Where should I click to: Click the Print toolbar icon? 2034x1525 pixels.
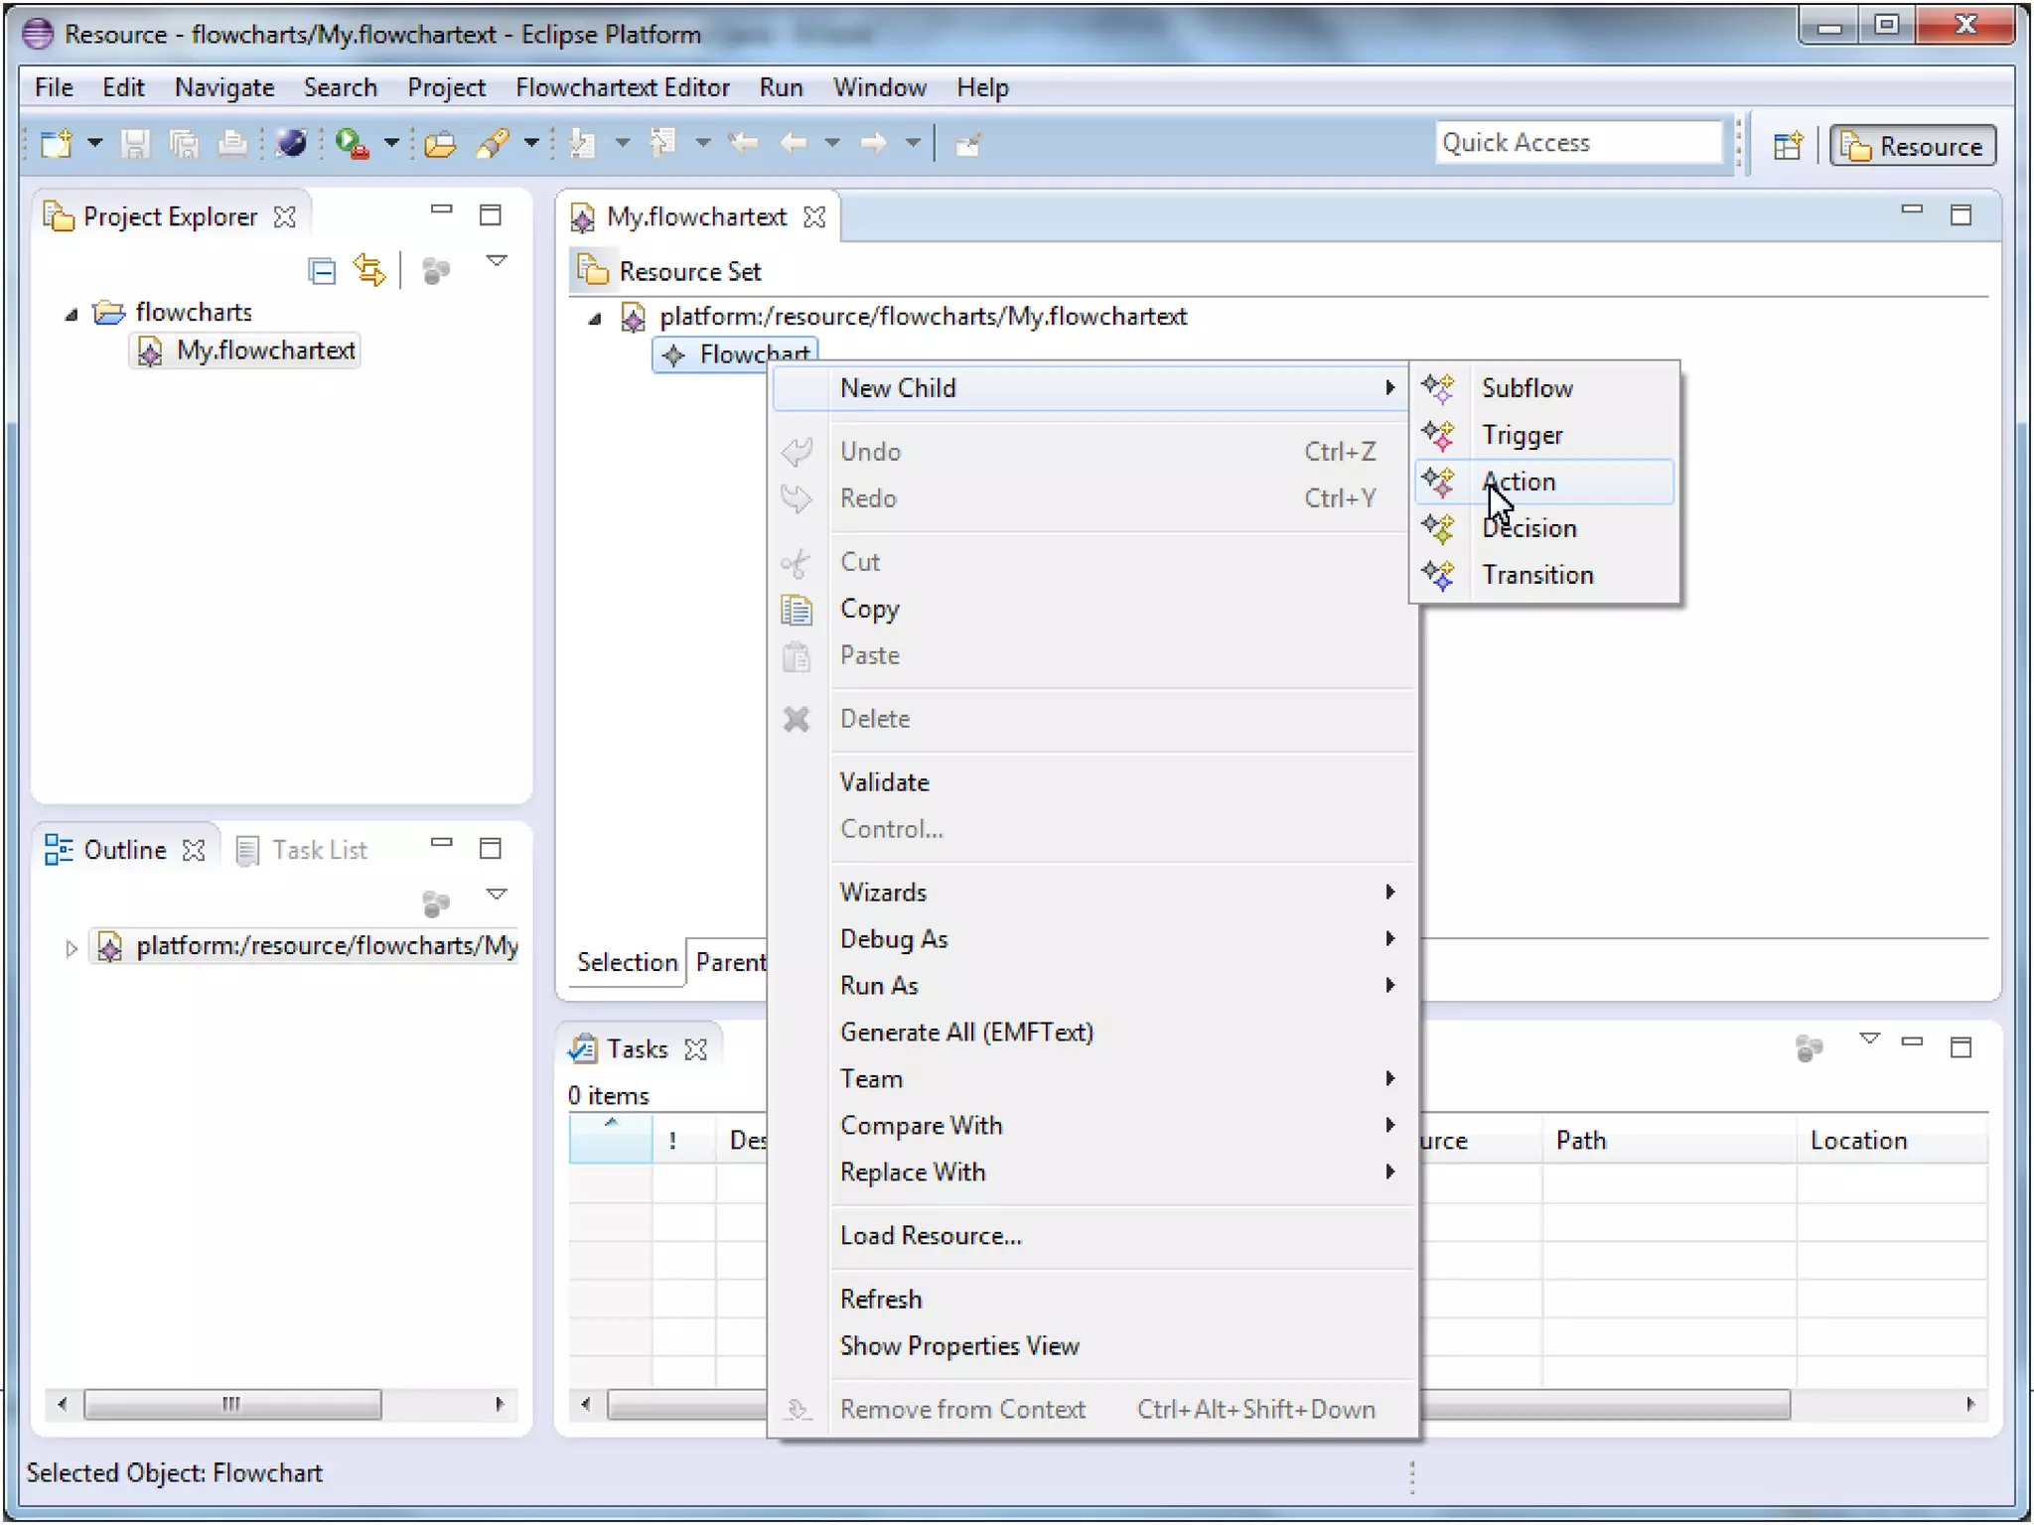pos(232,145)
